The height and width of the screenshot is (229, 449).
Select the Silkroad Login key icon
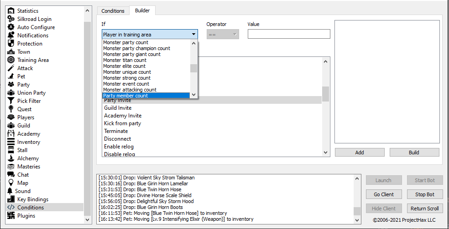11,19
